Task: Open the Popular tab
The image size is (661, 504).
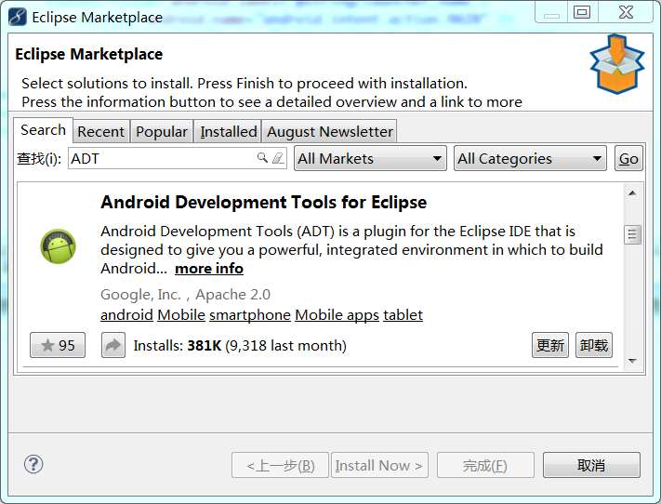Action: coord(162,132)
